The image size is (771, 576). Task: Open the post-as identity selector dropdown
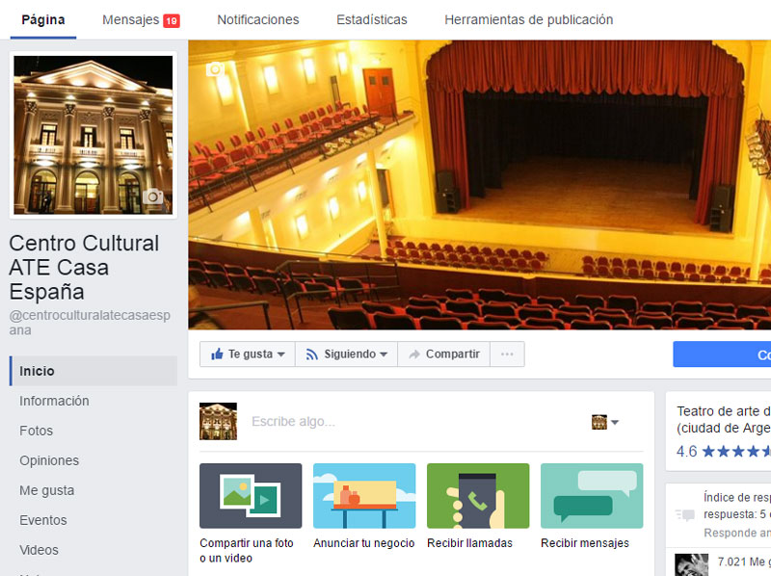pyautogui.click(x=605, y=422)
